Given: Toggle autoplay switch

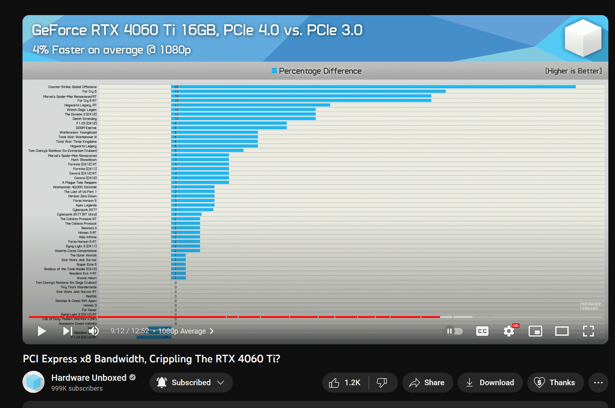Looking at the screenshot, I should tap(454, 331).
